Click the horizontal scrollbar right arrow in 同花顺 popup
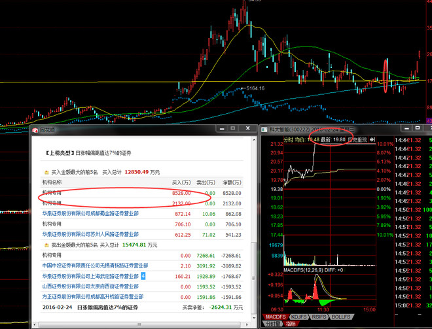The image size is (432, 329). click(247, 325)
